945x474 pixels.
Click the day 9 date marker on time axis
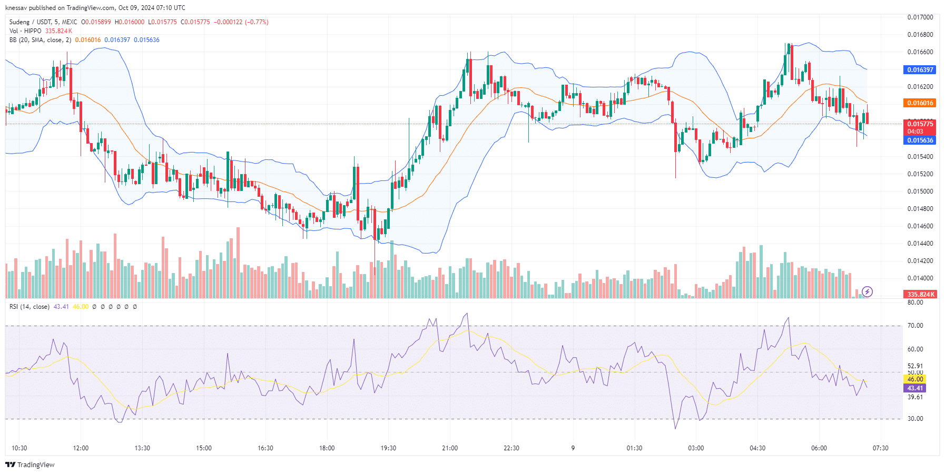coord(573,448)
